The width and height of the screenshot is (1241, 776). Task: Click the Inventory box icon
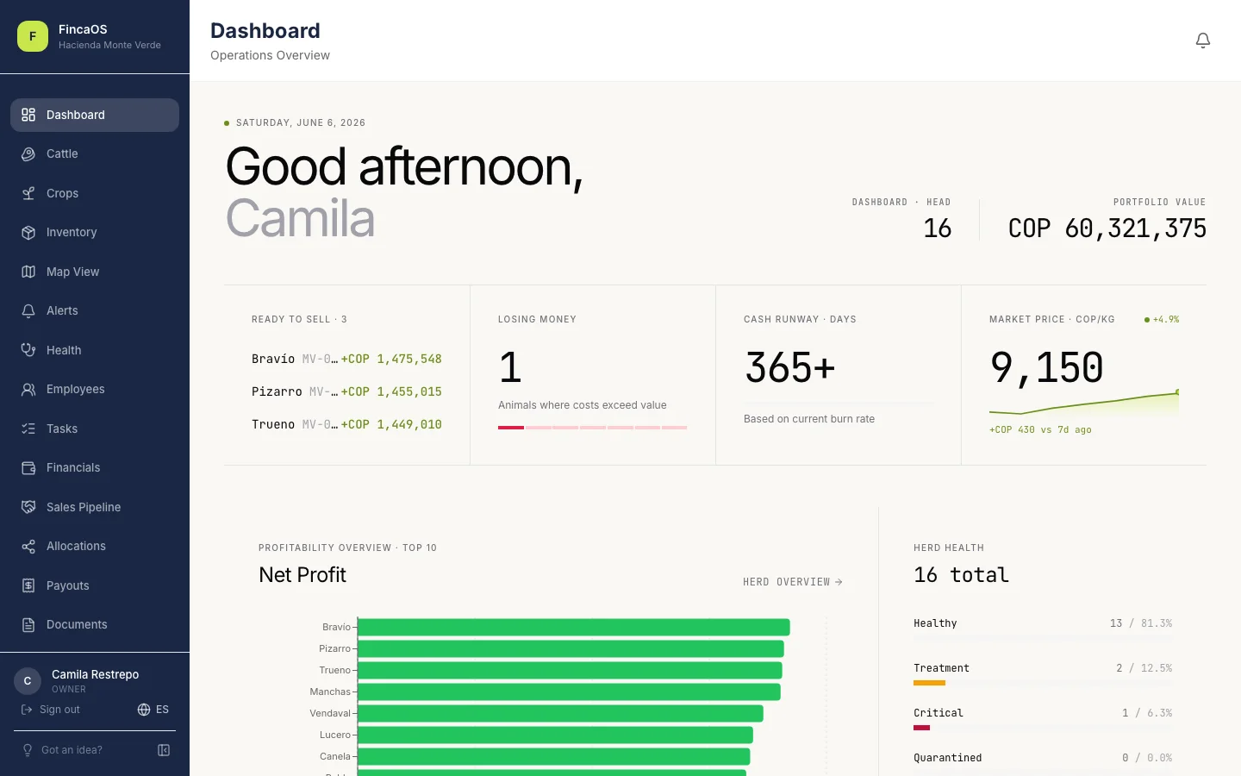(x=28, y=232)
